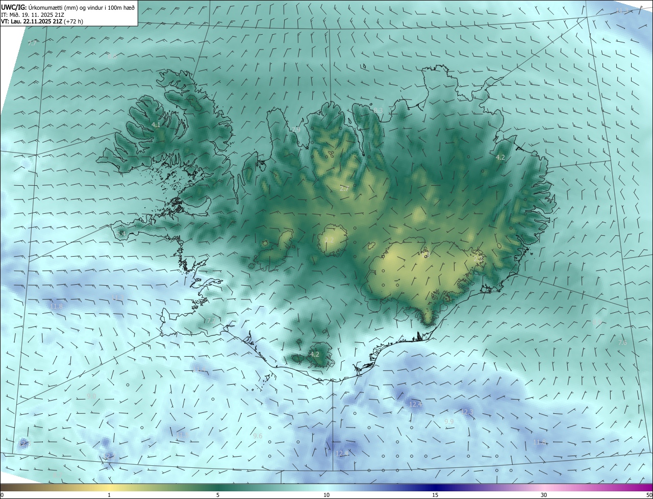
Task: Click the colorbar tick label 15
Action: 435,495
